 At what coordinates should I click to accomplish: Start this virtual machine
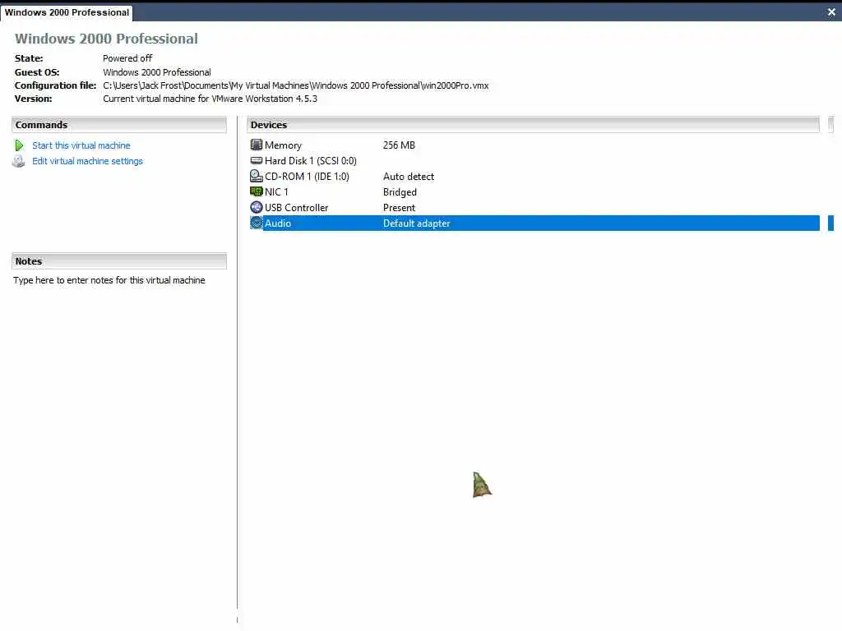coord(81,145)
